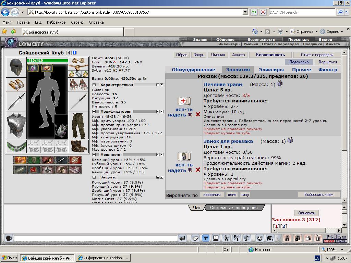Image resolution: width=351 pixels, height=263 pixels.
Task: Select the left-hand sword slot
Action: click(x=16, y=101)
